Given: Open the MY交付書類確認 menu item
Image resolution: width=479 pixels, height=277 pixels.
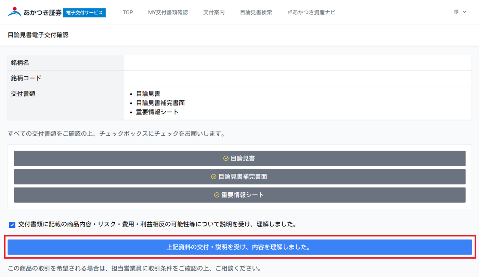Looking at the screenshot, I should tap(168, 12).
